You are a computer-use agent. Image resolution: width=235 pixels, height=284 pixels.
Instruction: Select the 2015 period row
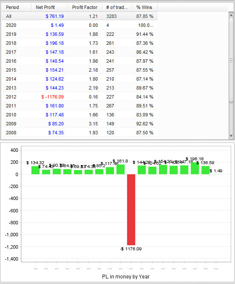[79, 70]
